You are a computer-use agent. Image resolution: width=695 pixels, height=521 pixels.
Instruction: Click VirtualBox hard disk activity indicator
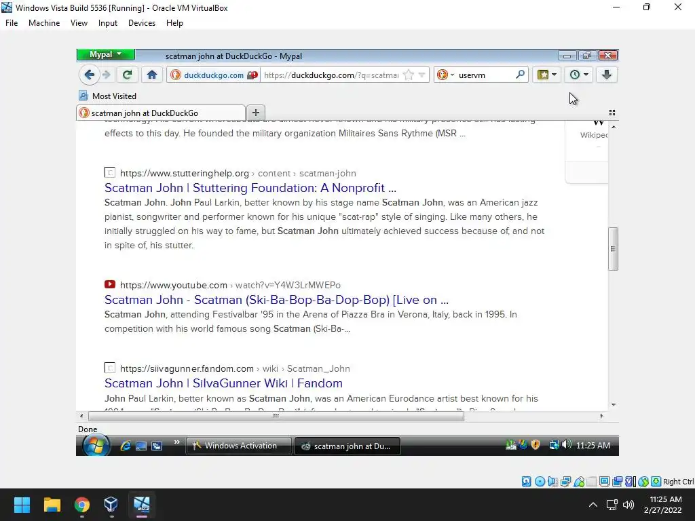point(526,482)
